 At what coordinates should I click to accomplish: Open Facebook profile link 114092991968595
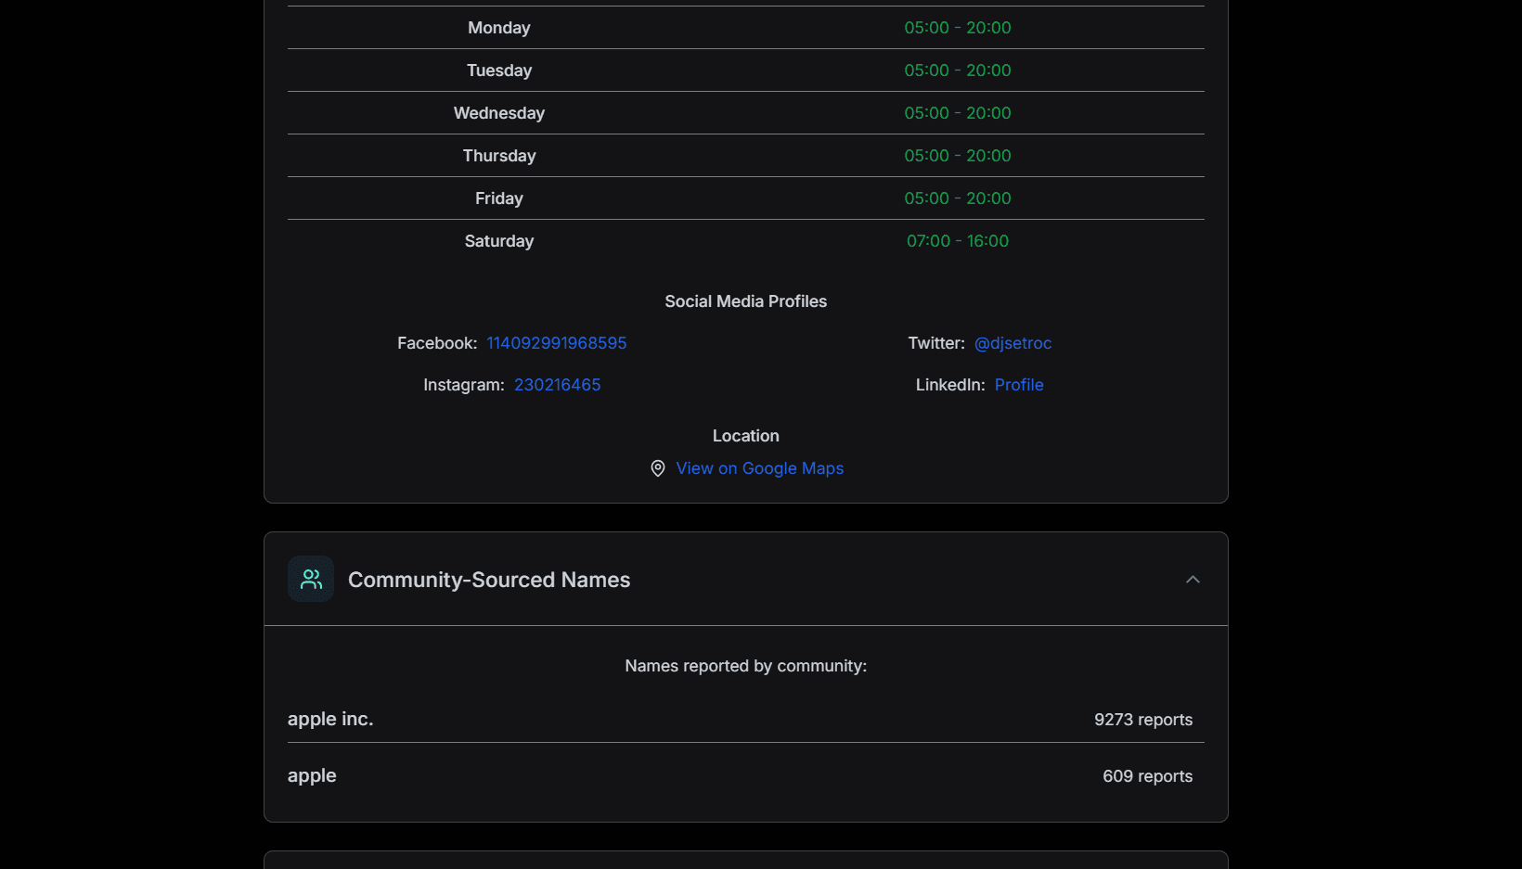click(x=557, y=343)
